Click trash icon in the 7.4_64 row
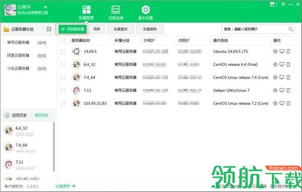The image size is (302, 192). pos(288,77)
